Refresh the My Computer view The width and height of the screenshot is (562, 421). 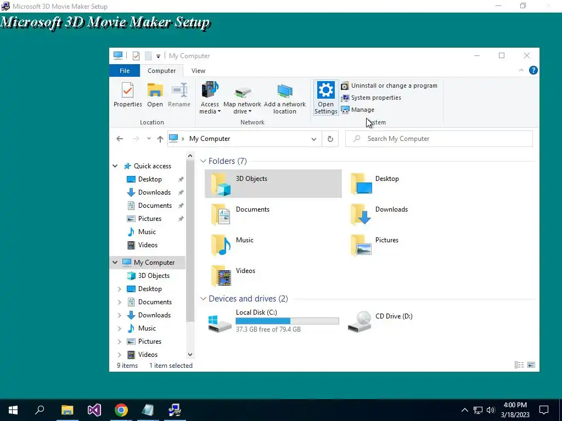[330, 139]
